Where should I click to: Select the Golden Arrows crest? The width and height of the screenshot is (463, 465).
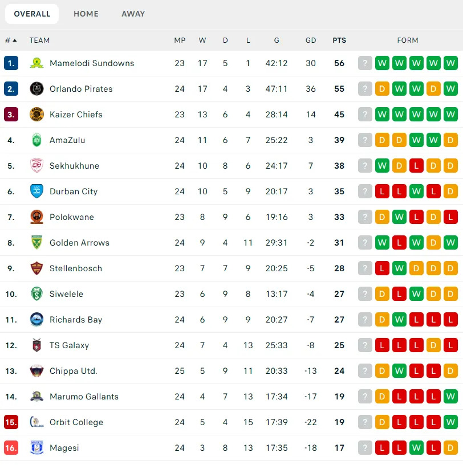[36, 243]
